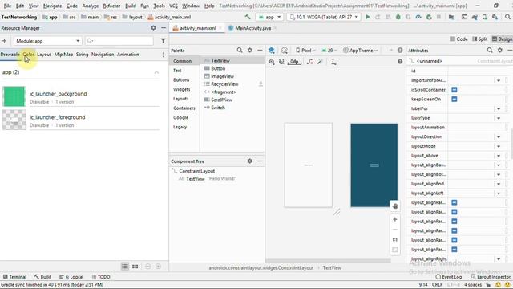Image resolution: width=513 pixels, height=289 pixels.
Task: Open app run configuration dropdown
Action: [x=269, y=17]
